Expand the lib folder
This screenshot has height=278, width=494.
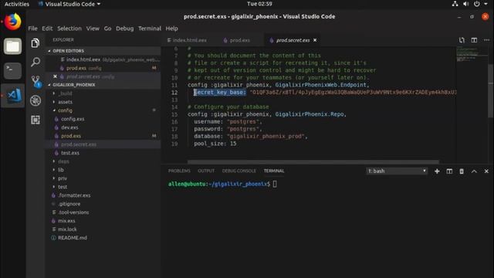(x=61, y=170)
